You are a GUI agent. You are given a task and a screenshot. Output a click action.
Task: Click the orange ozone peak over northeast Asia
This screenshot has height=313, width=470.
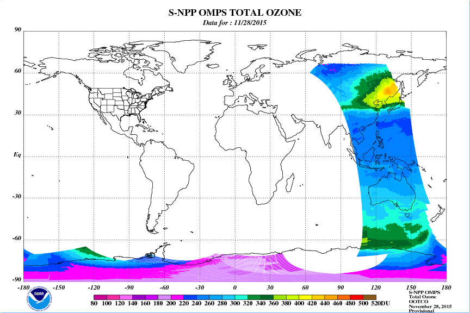pos(389,90)
